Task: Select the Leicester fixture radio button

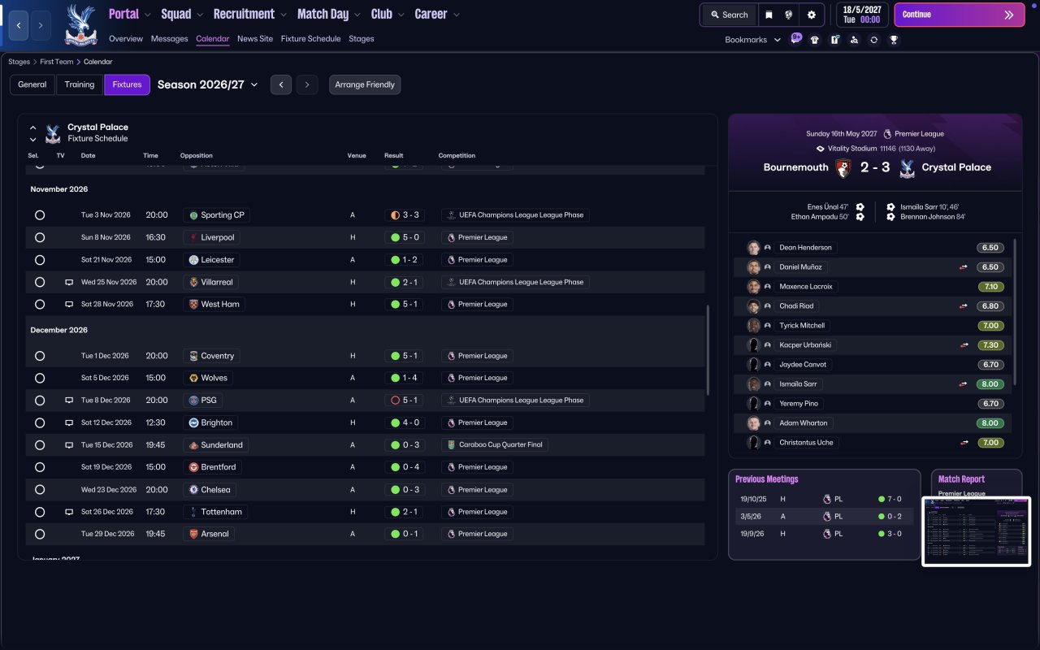Action: point(40,260)
